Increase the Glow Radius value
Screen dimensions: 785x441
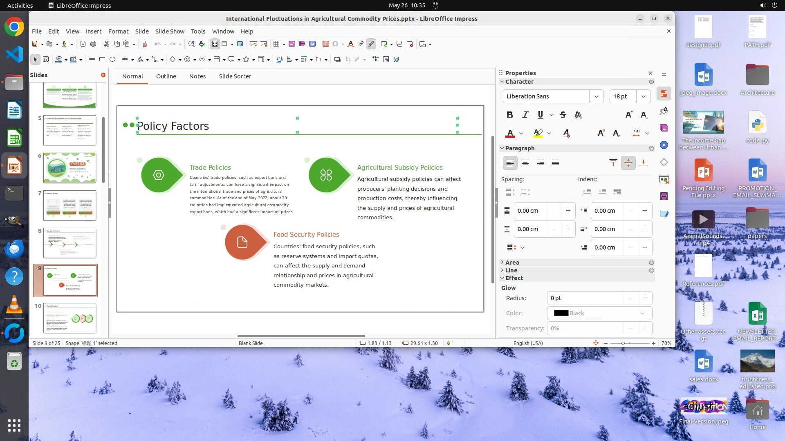click(x=645, y=298)
